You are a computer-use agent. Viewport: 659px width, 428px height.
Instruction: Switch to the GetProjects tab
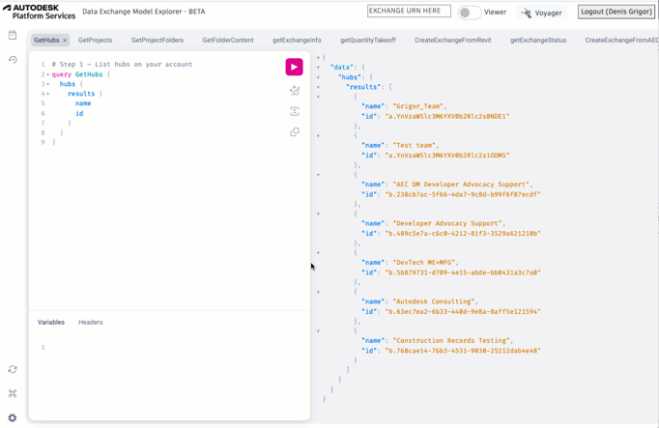coord(95,41)
